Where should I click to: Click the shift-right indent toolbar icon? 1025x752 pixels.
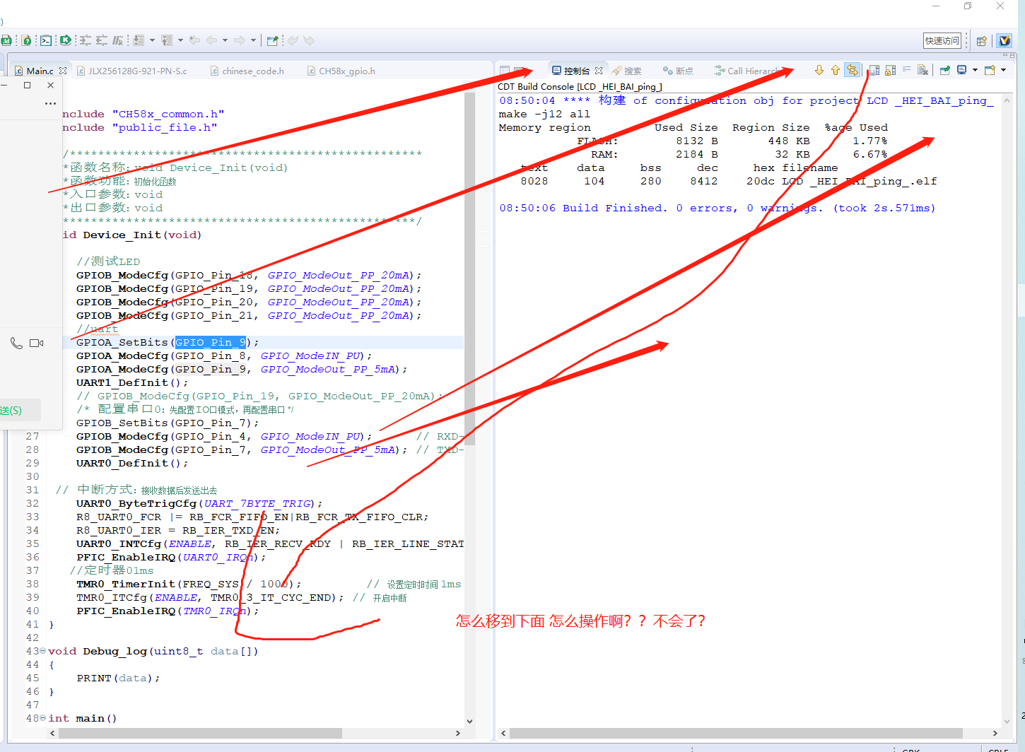pyautogui.click(x=85, y=41)
